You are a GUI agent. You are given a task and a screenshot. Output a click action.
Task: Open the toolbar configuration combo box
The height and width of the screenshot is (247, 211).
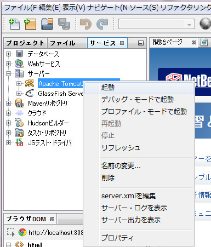(x=156, y=24)
